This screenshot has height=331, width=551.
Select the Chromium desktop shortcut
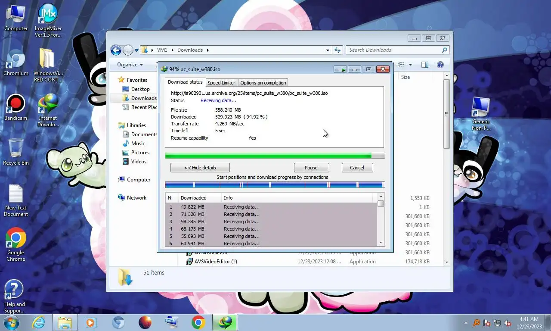[16, 63]
